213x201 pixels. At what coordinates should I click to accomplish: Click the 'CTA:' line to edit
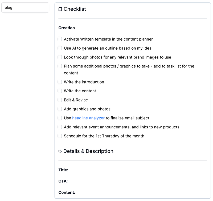[63, 181]
